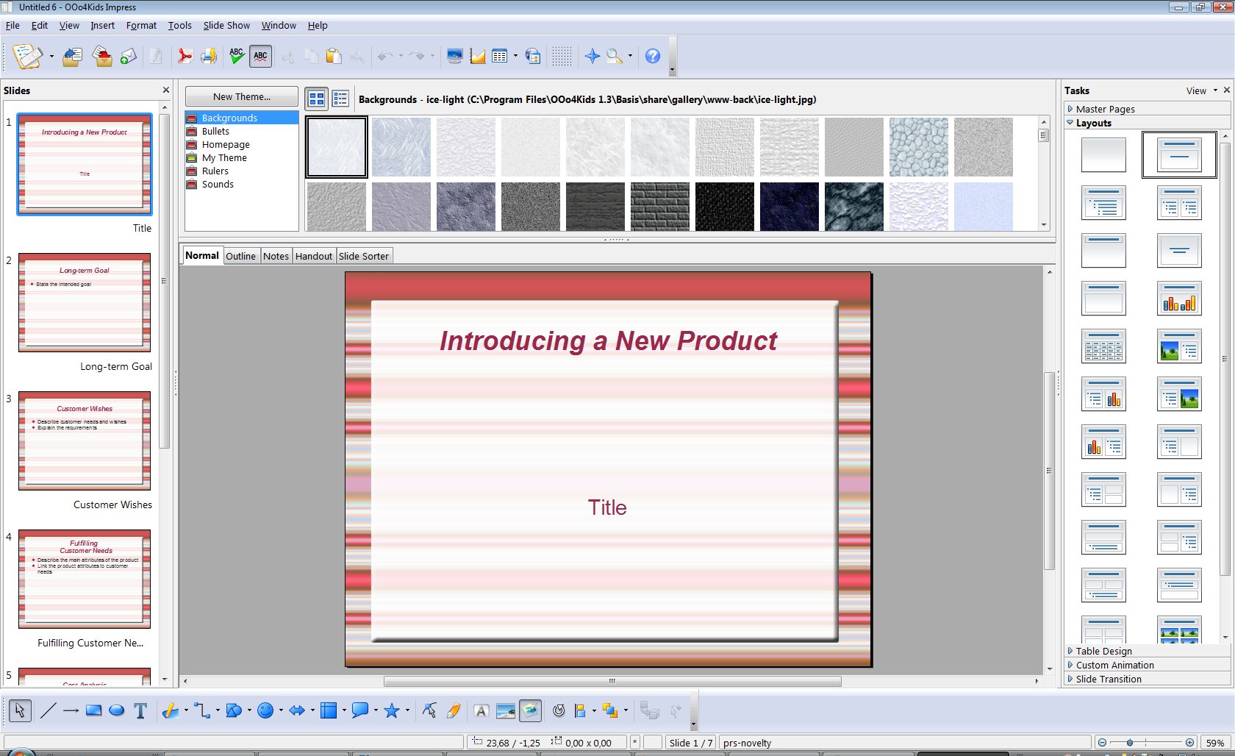
Task: Toggle the Gallery panel button
Action: (530, 710)
